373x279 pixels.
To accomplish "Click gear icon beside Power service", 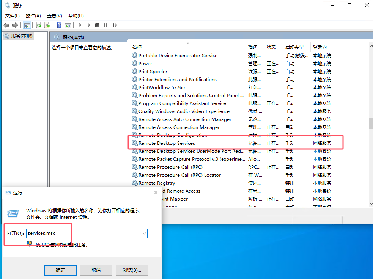I will (135, 63).
